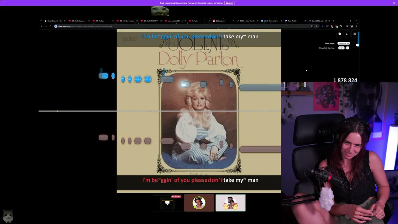Viewport: 398px width, 224px height.
Task: Expand the tab search dropdown arrow
Action: click(41, 21)
